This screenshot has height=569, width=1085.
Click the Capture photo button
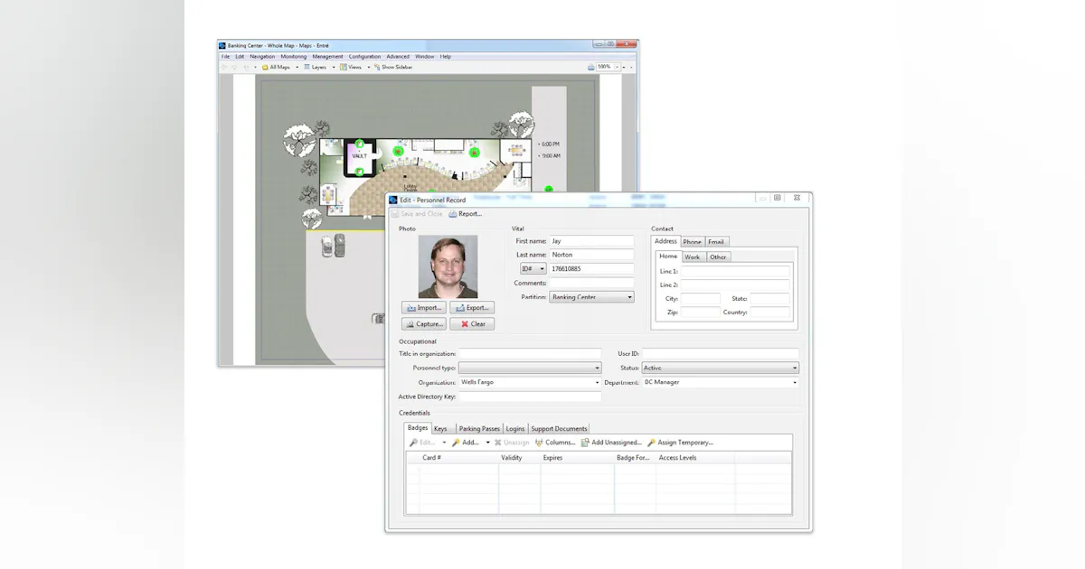click(424, 323)
